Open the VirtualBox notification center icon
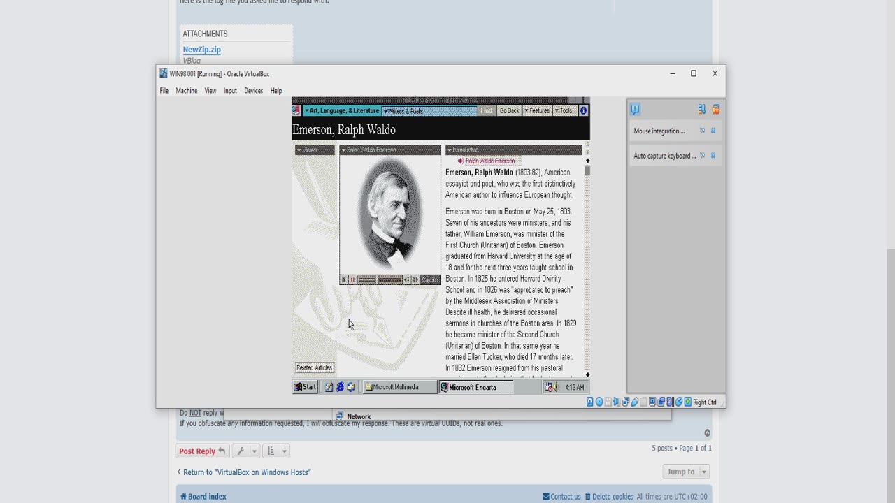The height and width of the screenshot is (503, 895). click(635, 110)
